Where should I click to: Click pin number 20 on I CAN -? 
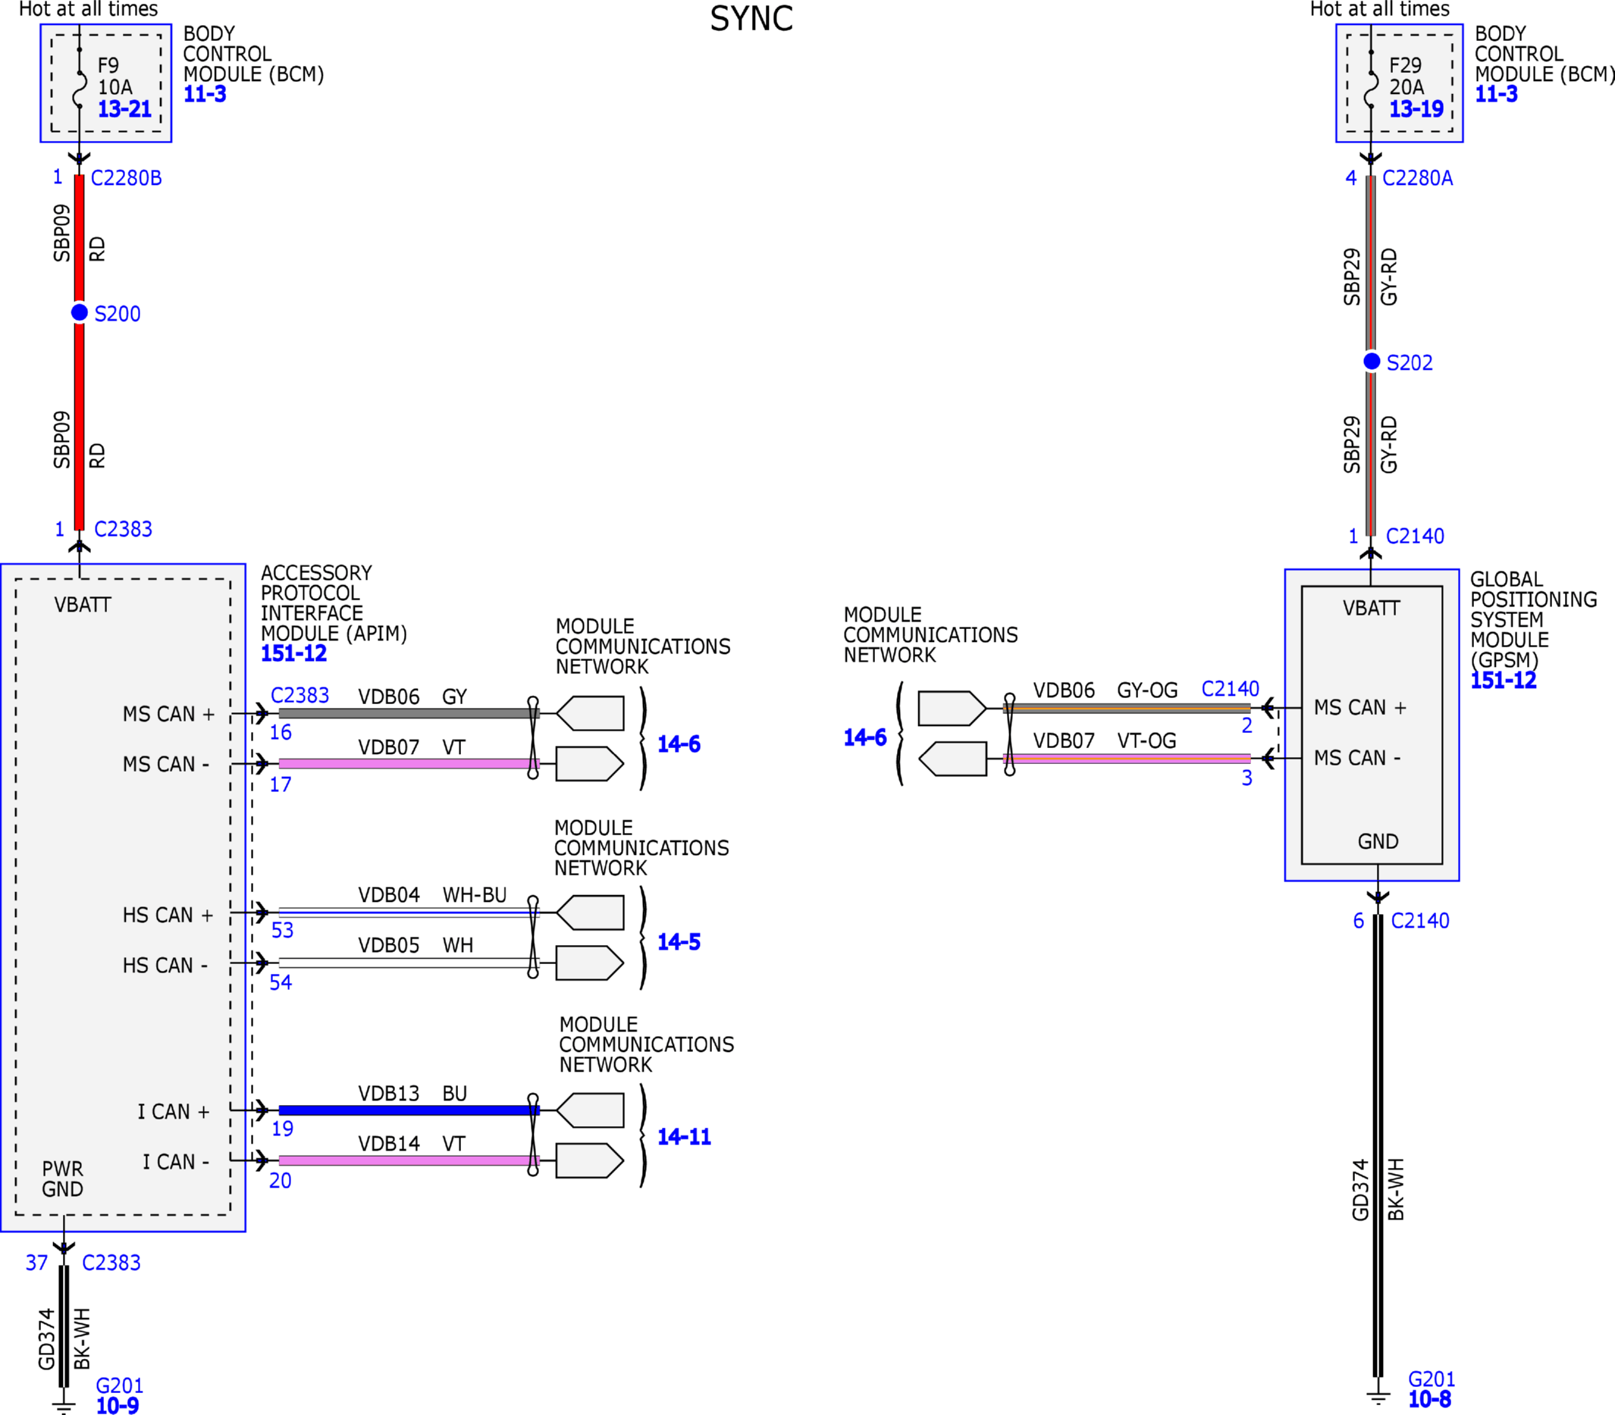click(x=281, y=1181)
